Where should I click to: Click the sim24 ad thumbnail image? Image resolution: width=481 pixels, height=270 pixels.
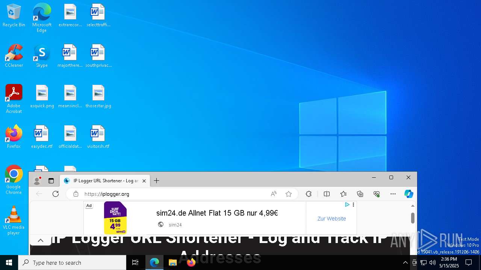pyautogui.click(x=115, y=218)
